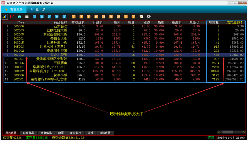Select the 1-minute interval icon

coord(73,17)
